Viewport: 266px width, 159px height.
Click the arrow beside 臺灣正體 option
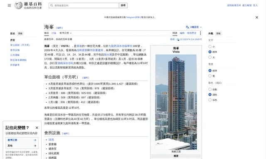click(35, 140)
